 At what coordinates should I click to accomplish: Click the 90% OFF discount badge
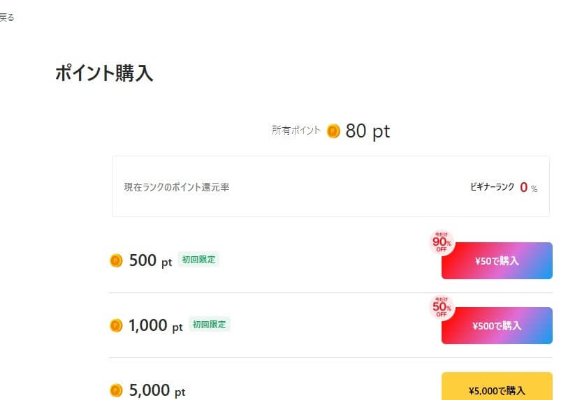coord(442,242)
